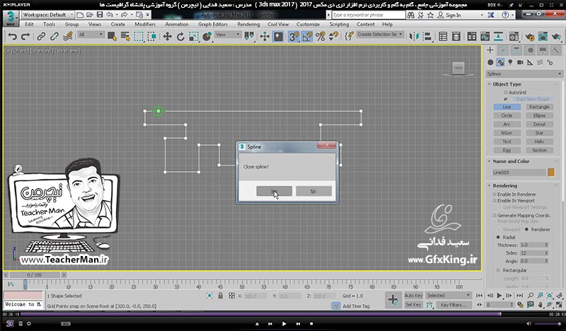566x331 pixels.
Task: Select the Geometry category sphere icon
Action: 490,62
